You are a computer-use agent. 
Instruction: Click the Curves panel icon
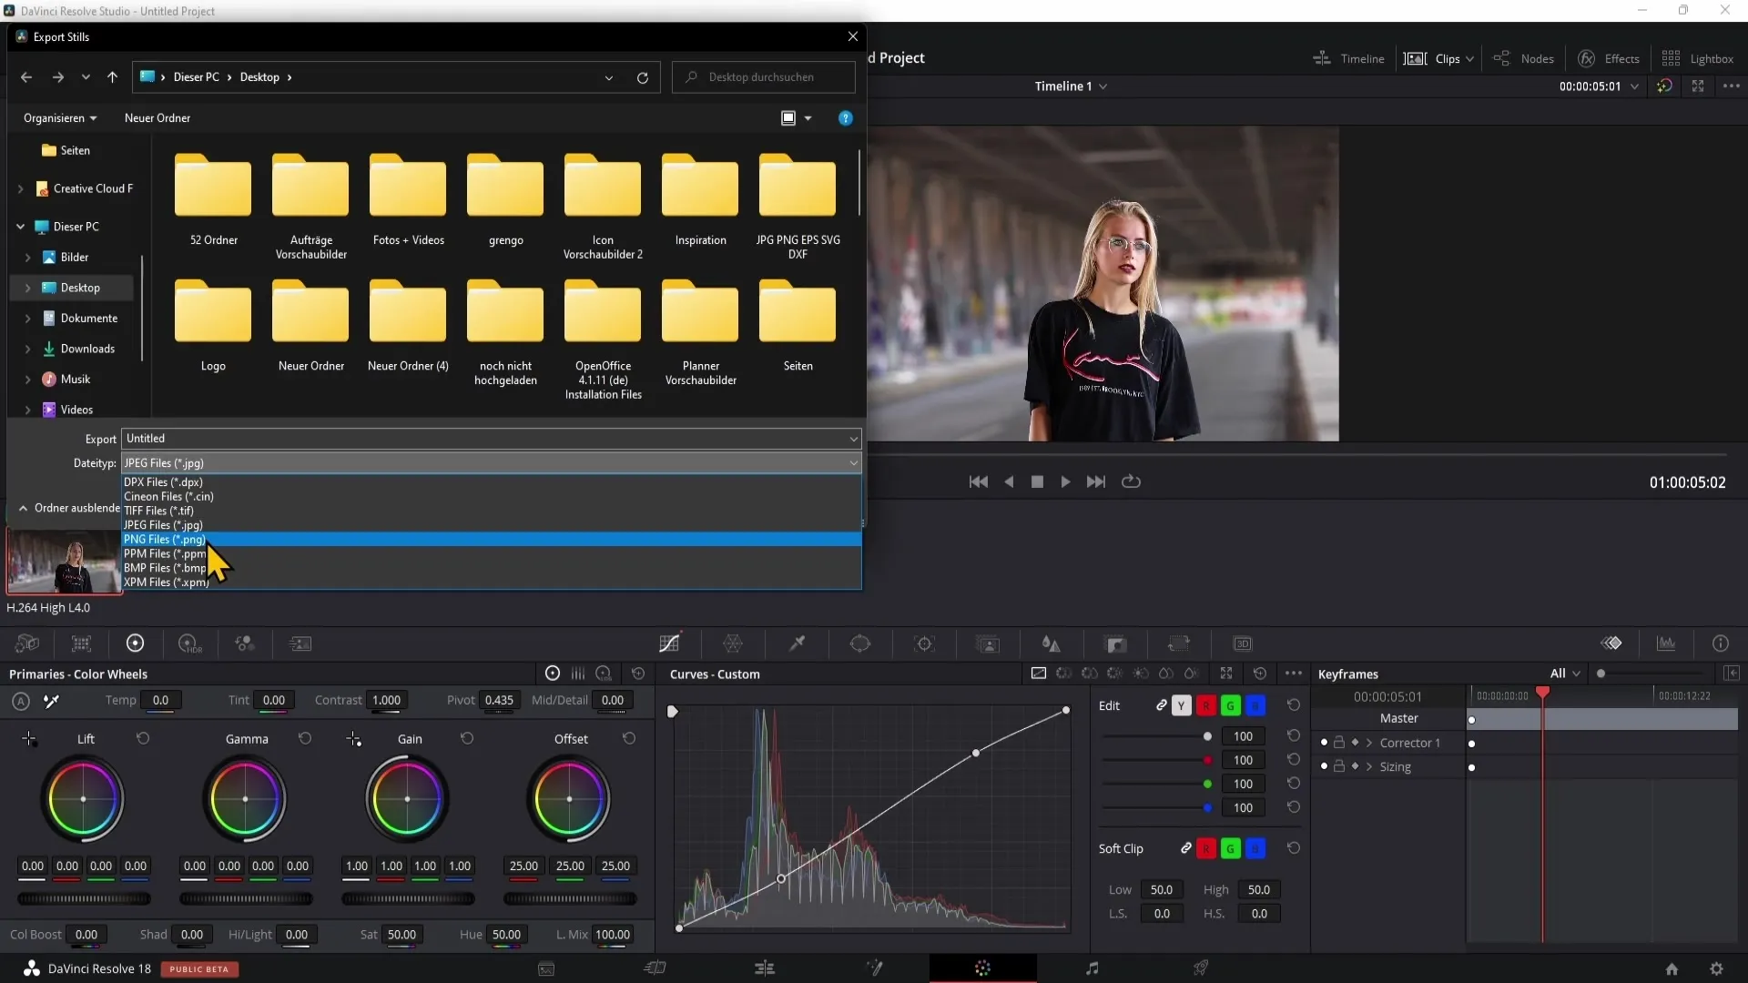pos(670,644)
